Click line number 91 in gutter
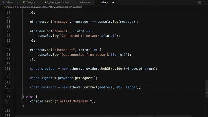The image size is (208, 117). pyautogui.click(x=8, y=22)
